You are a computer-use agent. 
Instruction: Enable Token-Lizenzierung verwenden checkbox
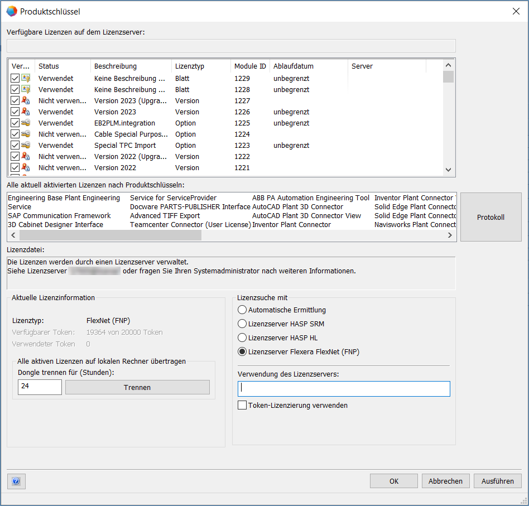point(242,406)
